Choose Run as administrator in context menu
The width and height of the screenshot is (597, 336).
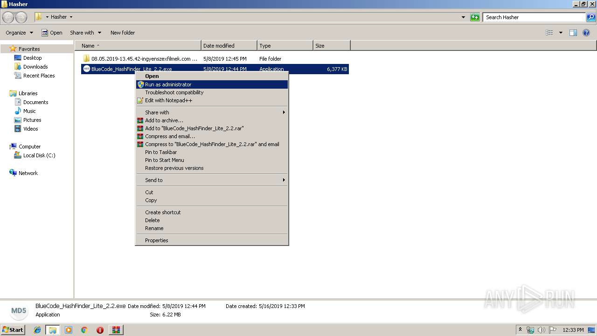coord(212,84)
